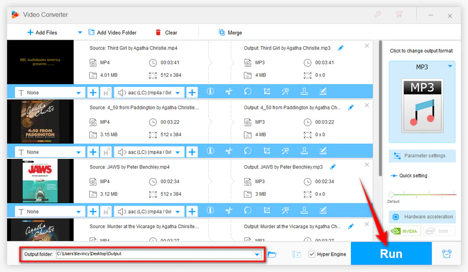The height and width of the screenshot is (272, 468).
Task: Edit subtitles using the pen icon for JAWS
Action: tap(323, 211)
